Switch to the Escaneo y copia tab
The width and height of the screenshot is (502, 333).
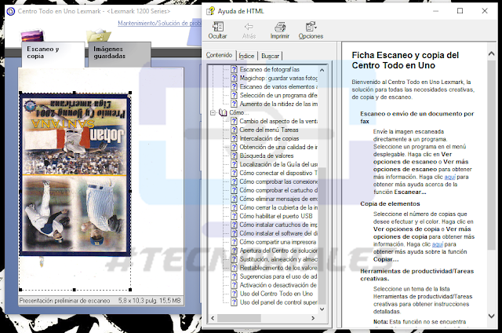point(53,53)
